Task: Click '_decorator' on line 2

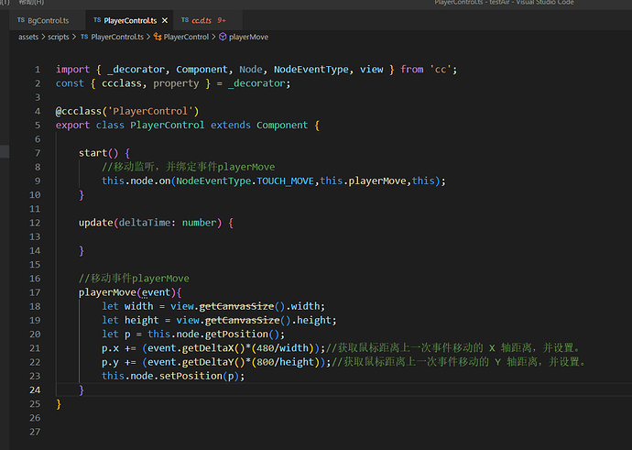Action: (256, 84)
